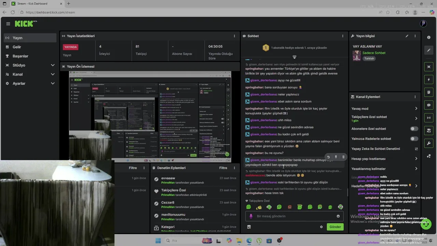This screenshot has height=246, width=437.
Task: Select Yayın in the sidebar
Action: point(30,38)
